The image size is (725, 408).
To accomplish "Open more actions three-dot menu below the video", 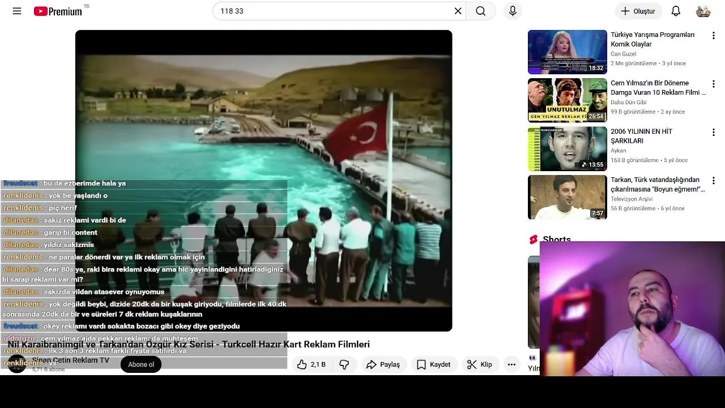I will [x=511, y=365].
